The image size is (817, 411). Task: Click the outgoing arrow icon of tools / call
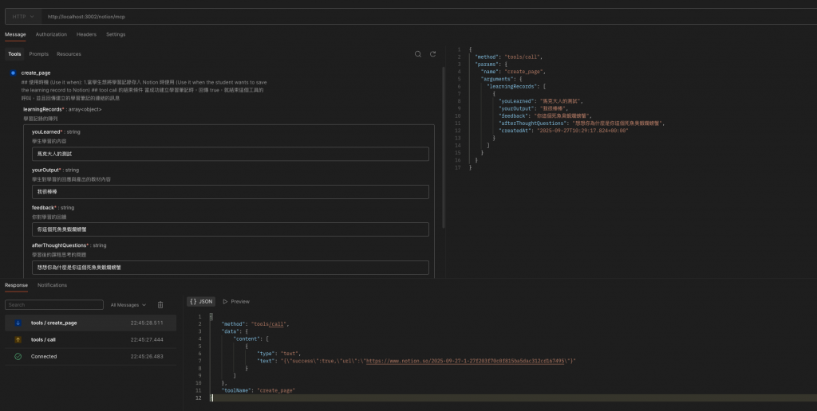[x=18, y=340]
